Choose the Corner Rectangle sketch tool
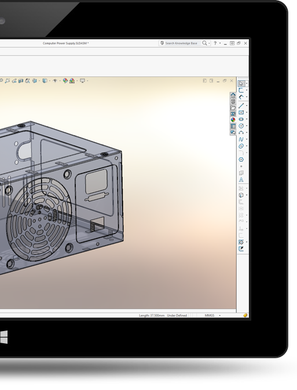 pos(241,113)
